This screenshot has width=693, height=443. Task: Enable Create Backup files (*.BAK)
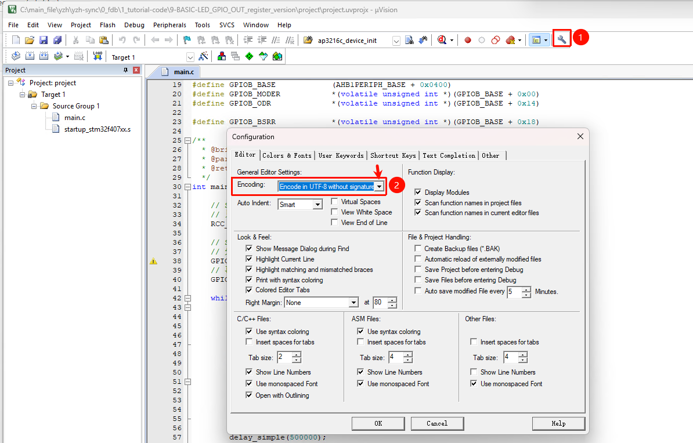pos(418,249)
